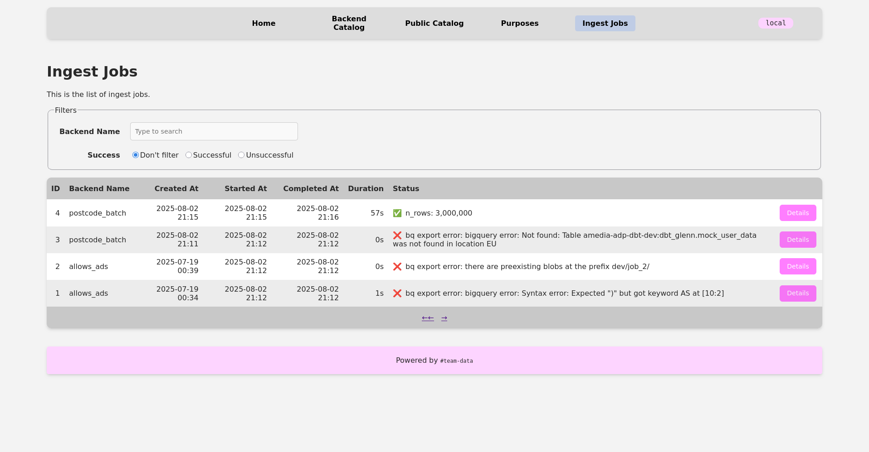
Task: Click the green checkmark status icon for job 4
Action: [x=397, y=213]
